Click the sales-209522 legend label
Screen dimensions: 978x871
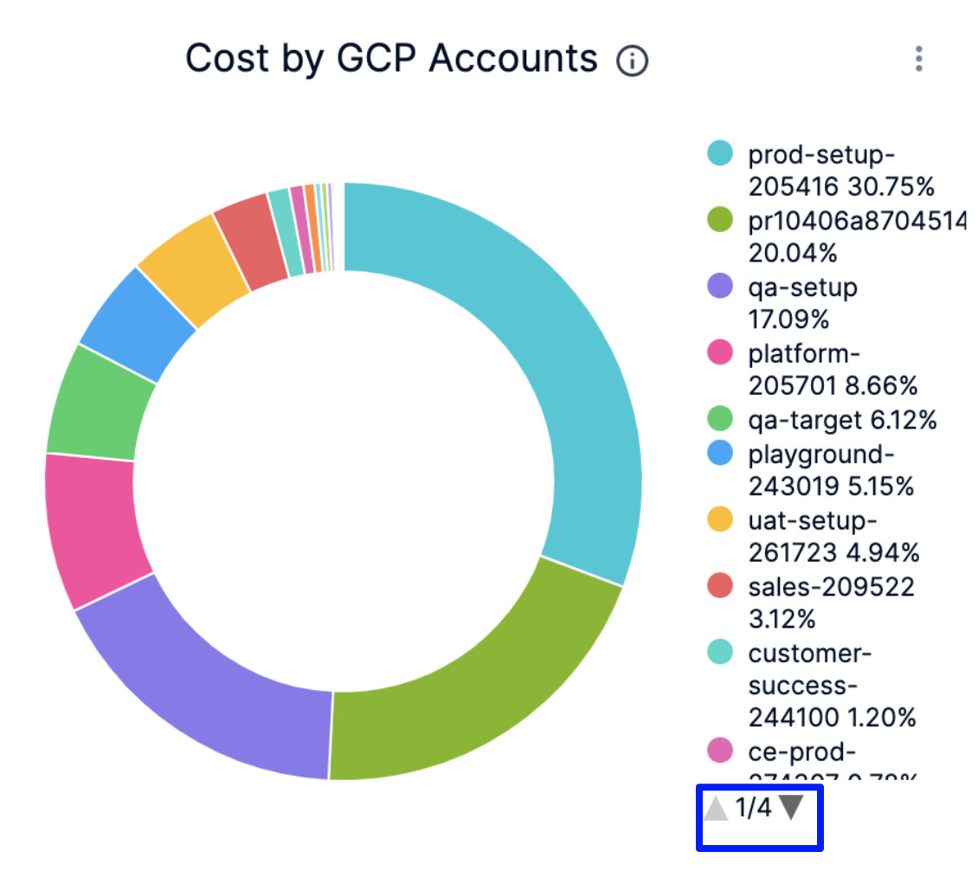(x=831, y=587)
